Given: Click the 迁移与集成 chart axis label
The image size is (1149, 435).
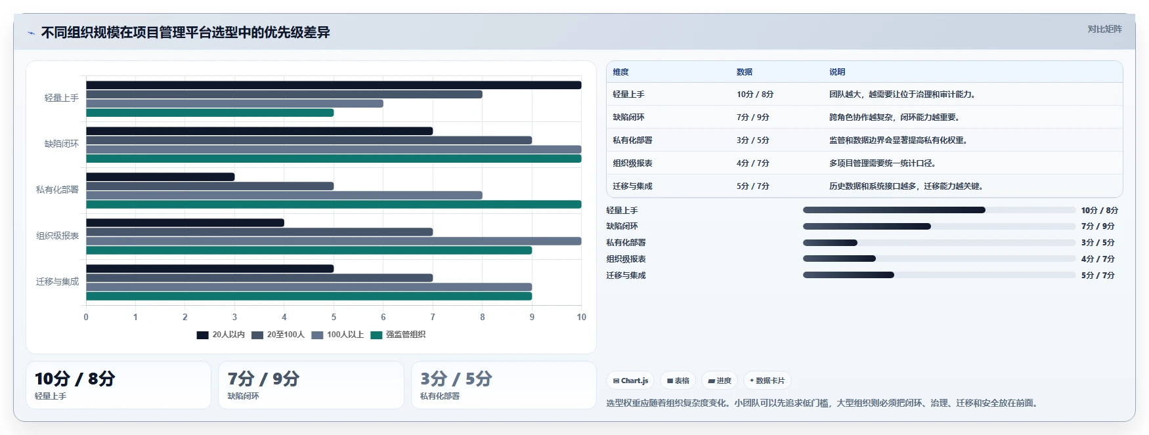Looking at the screenshot, I should [x=57, y=282].
